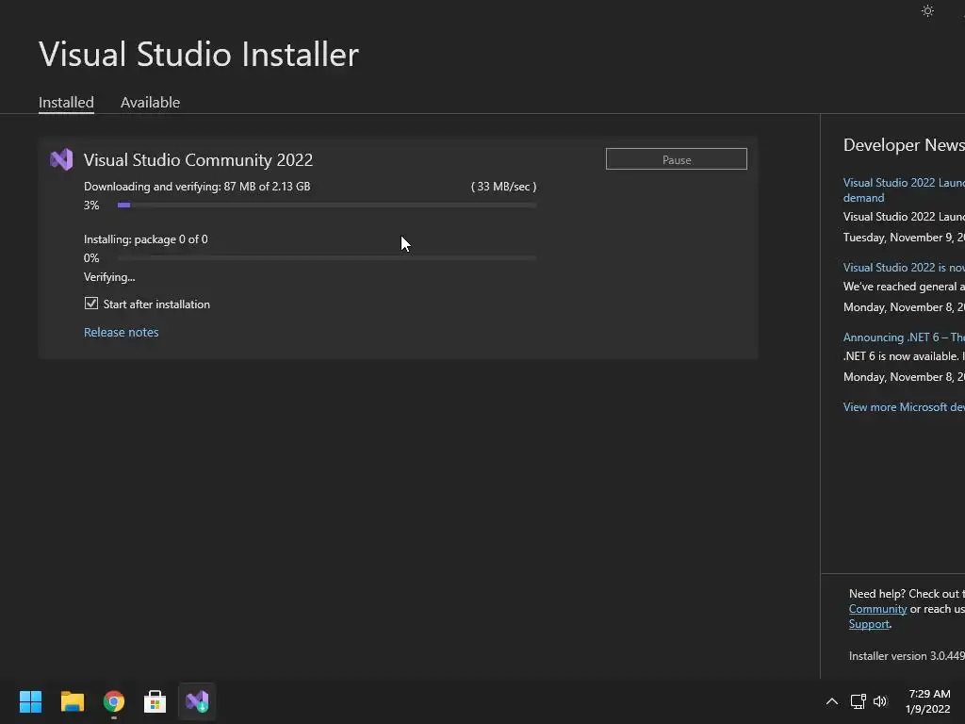This screenshot has height=724, width=965.
Task: Click the Downloading and verifying status text
Action: tap(197, 187)
